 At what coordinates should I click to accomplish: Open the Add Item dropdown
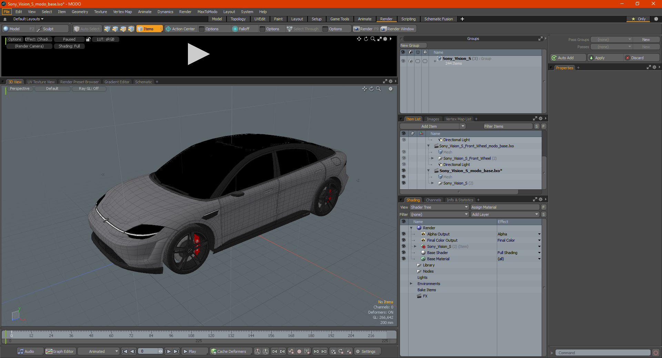coord(433,126)
